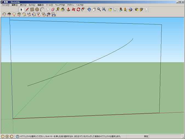Activate the Push/Pull tool
The image size is (185, 139).
(x=69, y=9)
